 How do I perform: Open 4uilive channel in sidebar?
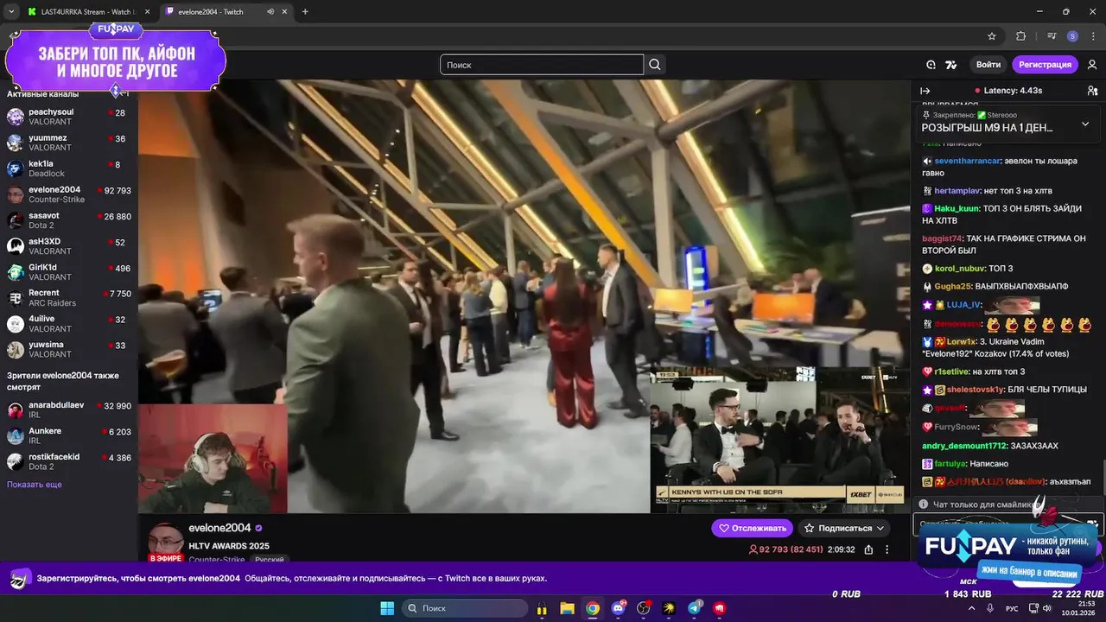click(69, 324)
